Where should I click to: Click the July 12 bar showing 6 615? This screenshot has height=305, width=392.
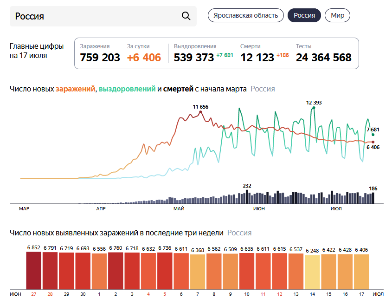[x=279, y=271]
